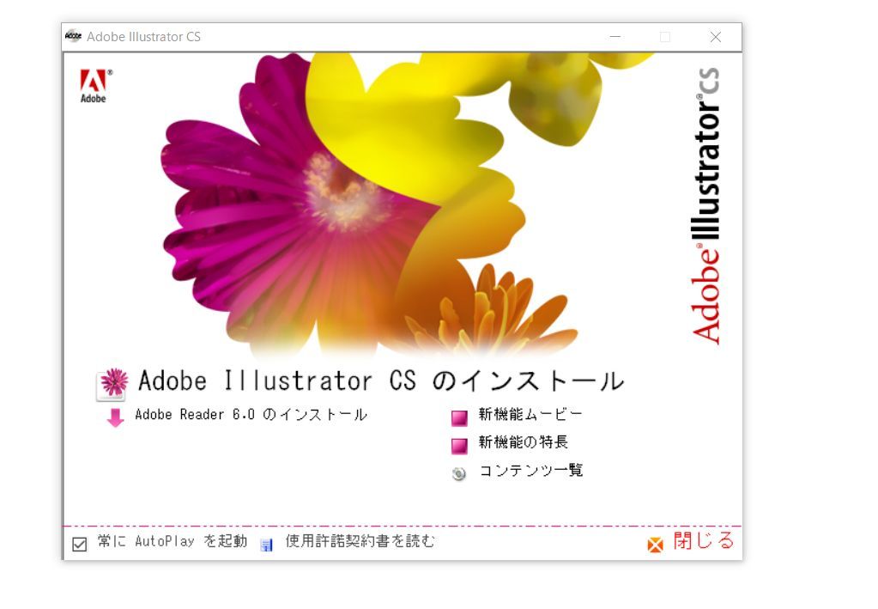Close the Adobe Illustrator CS window
The image size is (878, 609).
(x=716, y=37)
